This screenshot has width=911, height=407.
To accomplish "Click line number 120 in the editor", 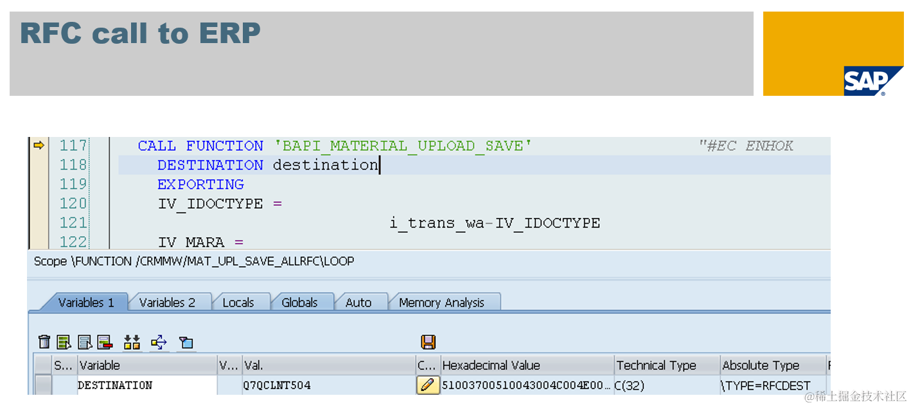I will pos(73,204).
